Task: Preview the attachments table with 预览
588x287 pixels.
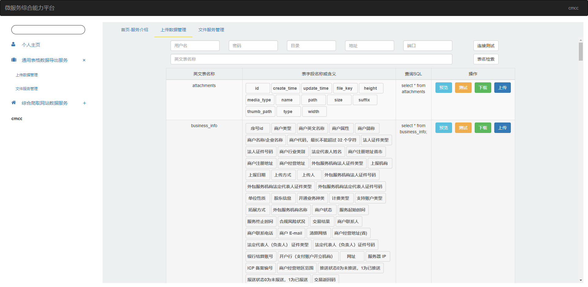Action: (x=443, y=88)
